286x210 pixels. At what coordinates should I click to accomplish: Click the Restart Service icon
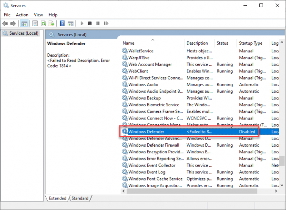[x=106, y=23]
